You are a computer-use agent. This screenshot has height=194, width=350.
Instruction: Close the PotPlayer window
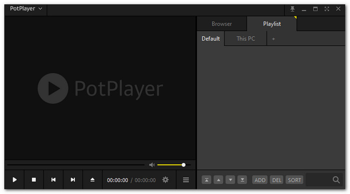click(x=338, y=9)
